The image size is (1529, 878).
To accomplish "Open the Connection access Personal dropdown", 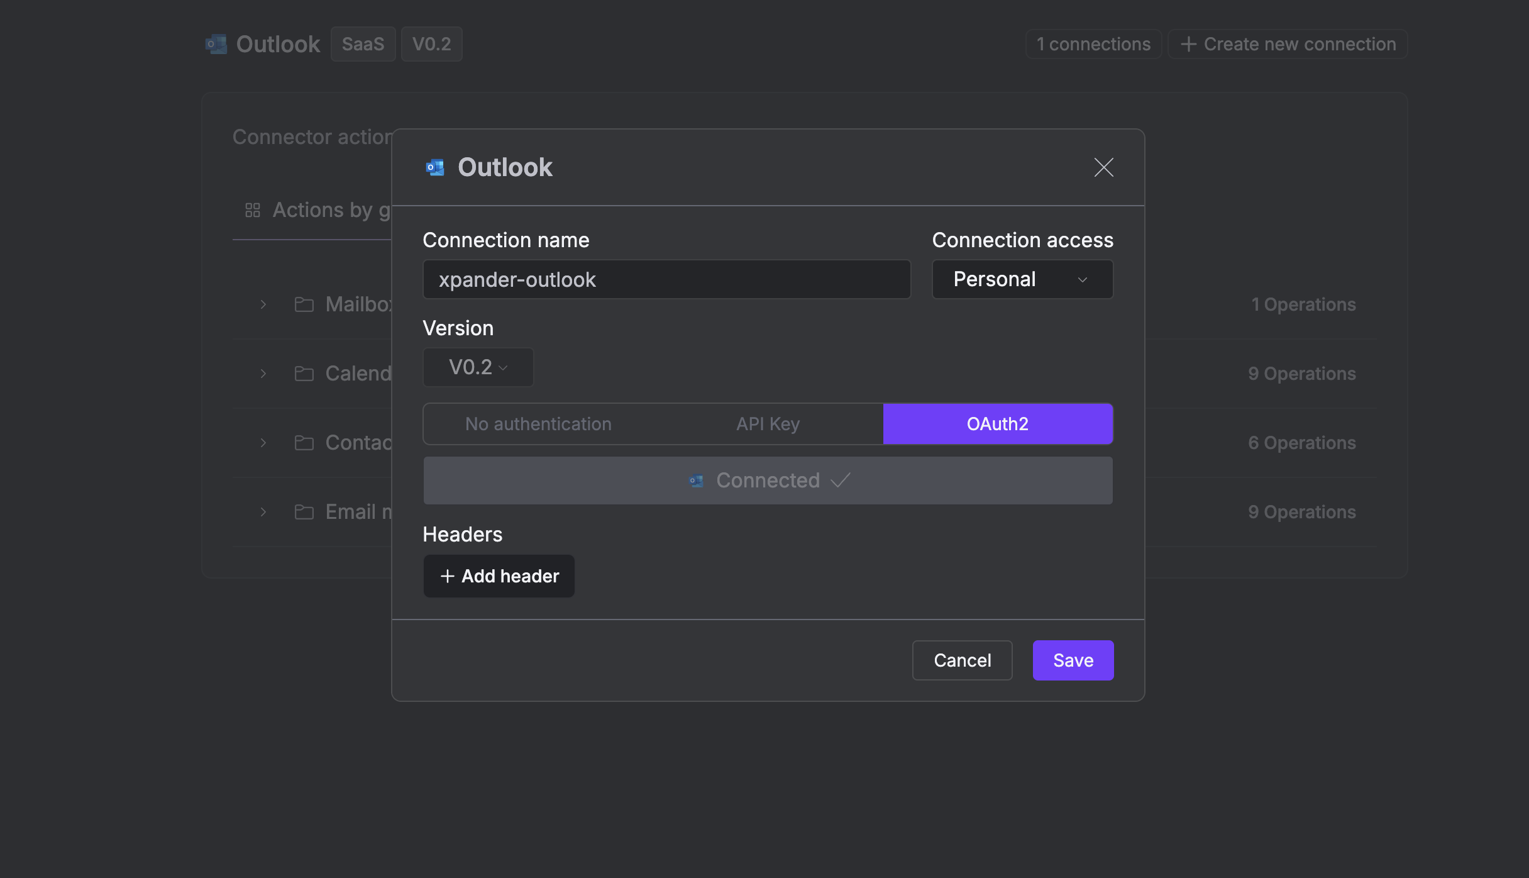I will coord(1022,279).
